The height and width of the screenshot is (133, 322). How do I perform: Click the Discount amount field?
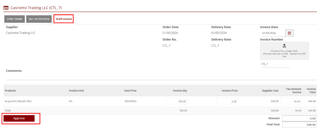[x=299, y=118]
